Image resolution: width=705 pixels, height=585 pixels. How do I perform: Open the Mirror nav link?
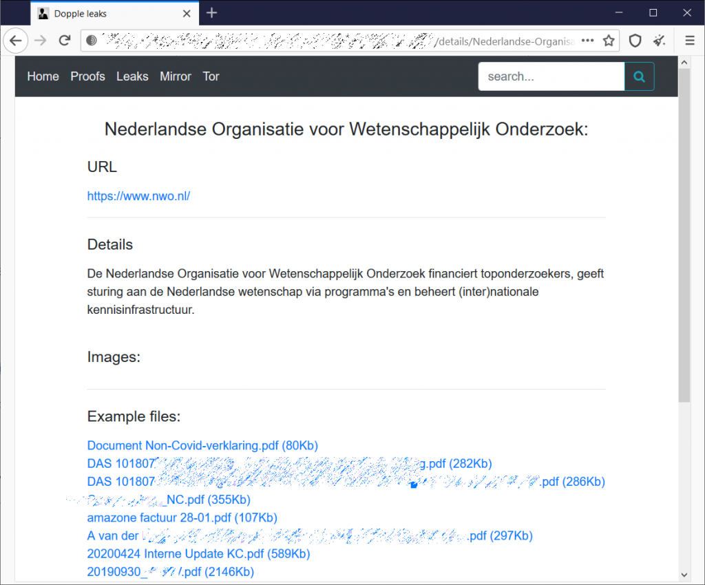[x=175, y=76]
